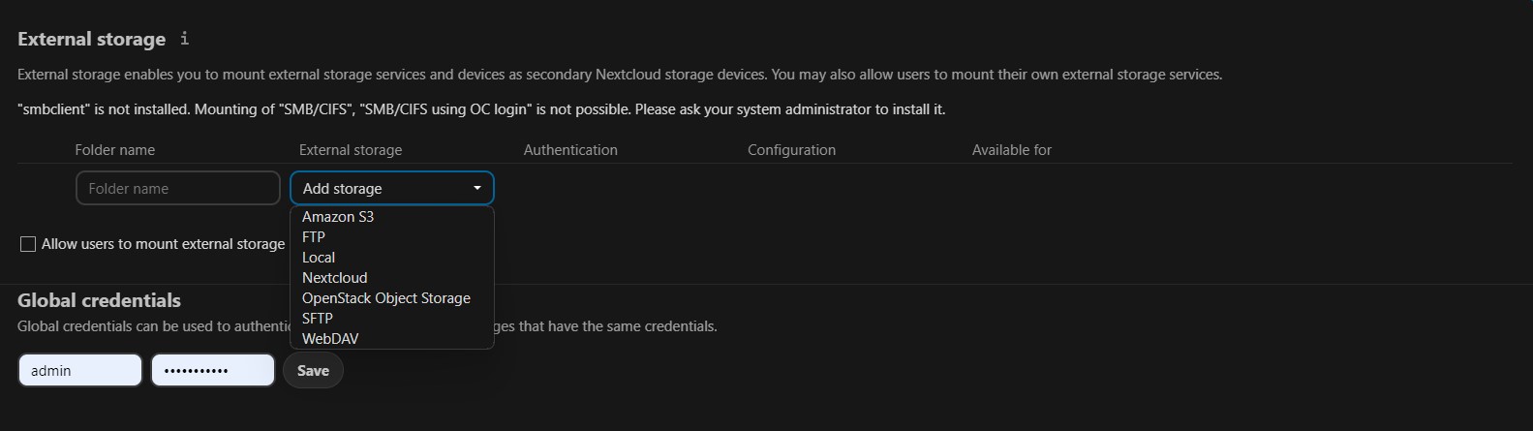1533x431 pixels.
Task: Click the Configuration column header
Action: pos(791,150)
